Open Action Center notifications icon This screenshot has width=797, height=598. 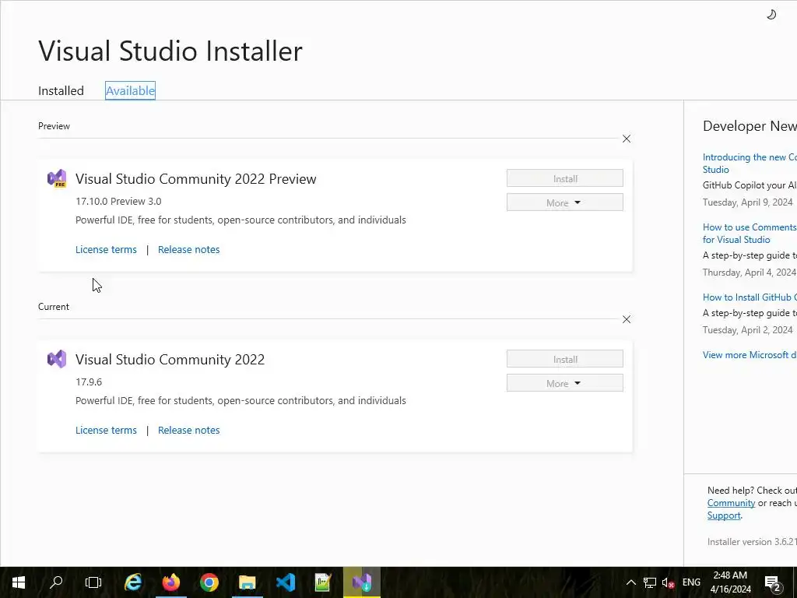[x=772, y=582]
